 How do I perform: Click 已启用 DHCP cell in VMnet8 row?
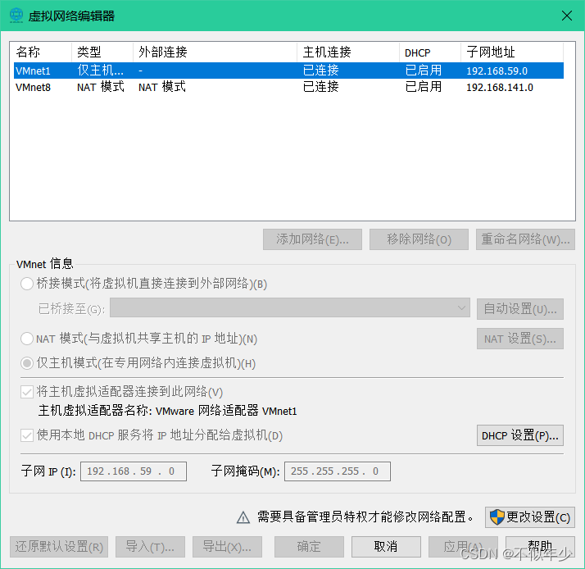pyautogui.click(x=424, y=88)
